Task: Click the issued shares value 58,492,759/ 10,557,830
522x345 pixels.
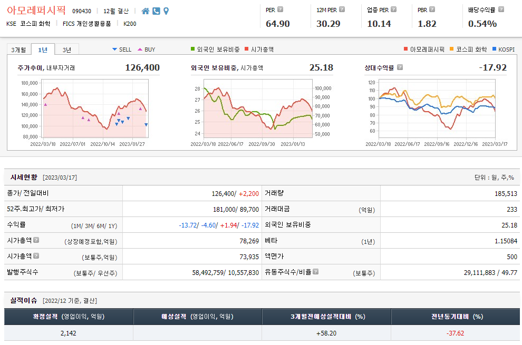Action: 225,272
